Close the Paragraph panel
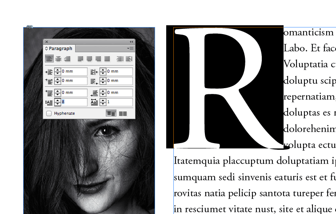Image resolution: width=336 pixels, height=214 pixels. [47, 42]
